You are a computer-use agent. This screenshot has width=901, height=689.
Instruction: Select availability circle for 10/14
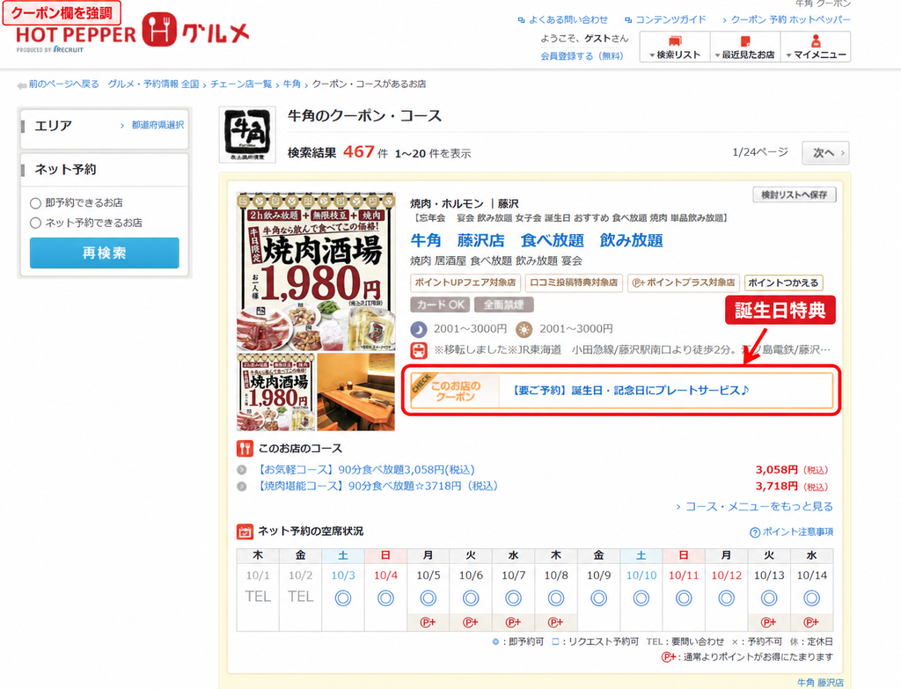[x=811, y=598]
